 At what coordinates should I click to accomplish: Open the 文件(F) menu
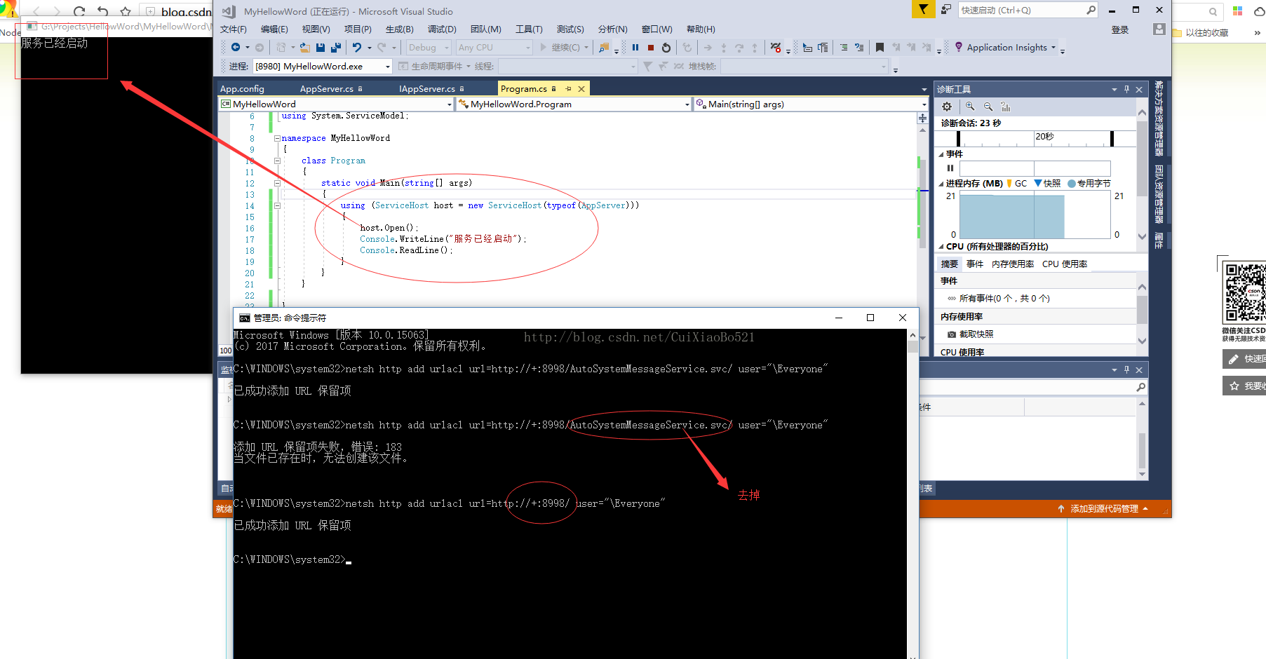[234, 29]
